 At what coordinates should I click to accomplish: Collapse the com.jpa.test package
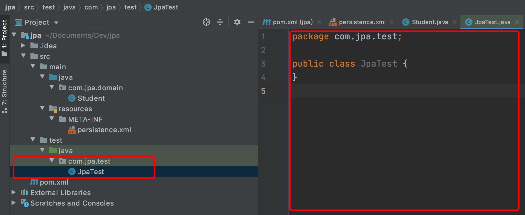pos(52,160)
